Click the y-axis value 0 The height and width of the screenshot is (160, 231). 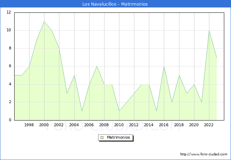[10, 120]
